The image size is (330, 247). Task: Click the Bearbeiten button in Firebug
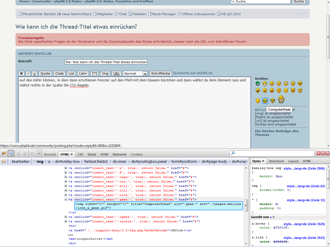click(x=20, y=162)
